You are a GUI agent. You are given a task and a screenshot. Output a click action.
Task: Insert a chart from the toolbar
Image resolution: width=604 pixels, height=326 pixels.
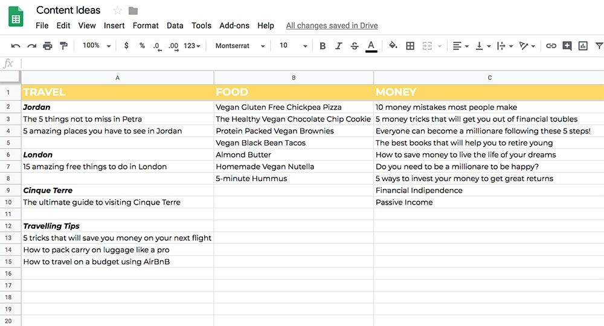point(583,46)
